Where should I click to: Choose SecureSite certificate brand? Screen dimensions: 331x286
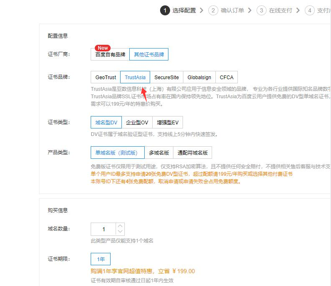point(167,77)
